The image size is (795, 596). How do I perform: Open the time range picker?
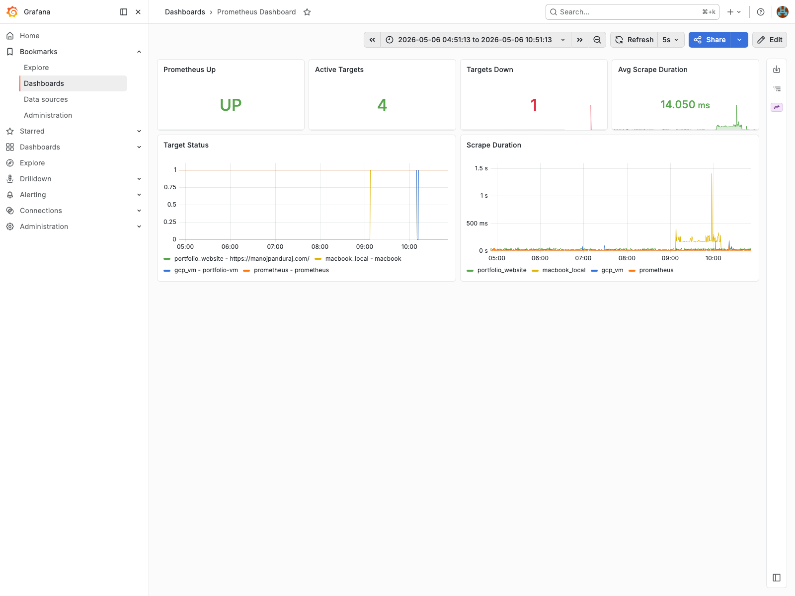[476, 40]
